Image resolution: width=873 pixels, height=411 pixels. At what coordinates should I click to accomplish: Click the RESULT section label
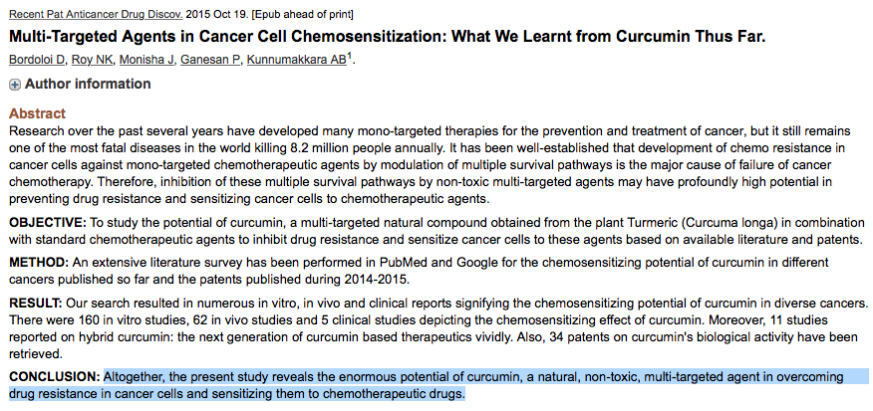click(x=36, y=304)
